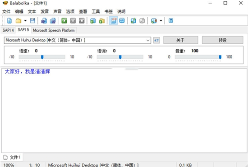Open a file with the folder icon

18,21
